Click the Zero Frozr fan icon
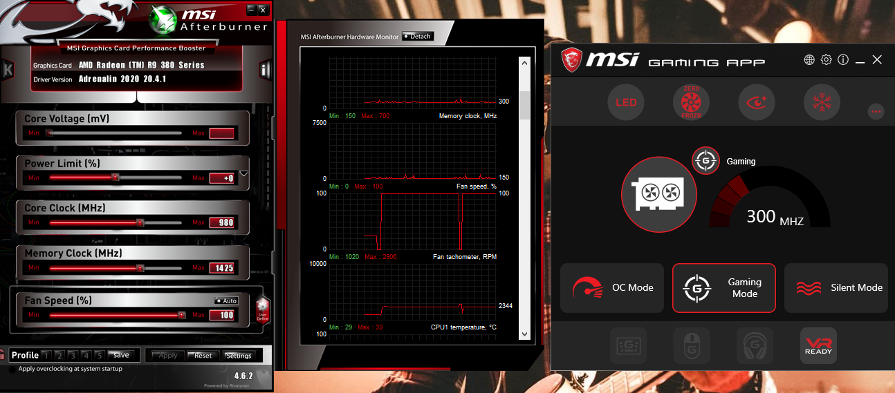Image resolution: width=895 pixels, height=393 pixels. (691, 103)
